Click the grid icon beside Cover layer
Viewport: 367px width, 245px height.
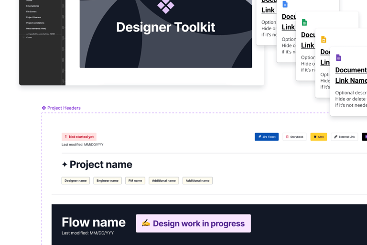[x=23, y=37]
